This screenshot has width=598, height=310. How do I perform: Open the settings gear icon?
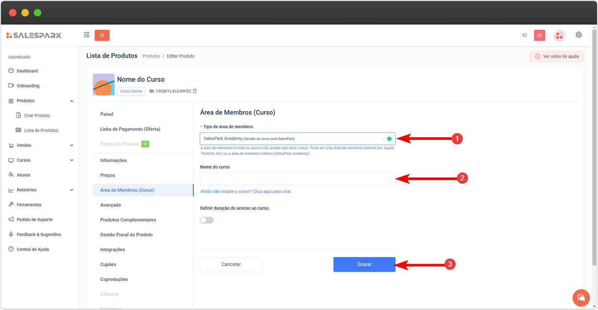[x=579, y=35]
